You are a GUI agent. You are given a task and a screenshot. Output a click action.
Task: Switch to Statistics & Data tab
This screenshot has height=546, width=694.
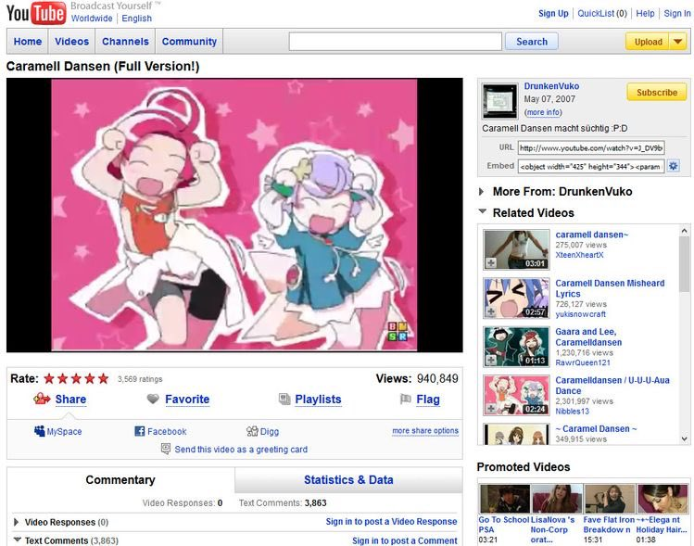pos(348,480)
